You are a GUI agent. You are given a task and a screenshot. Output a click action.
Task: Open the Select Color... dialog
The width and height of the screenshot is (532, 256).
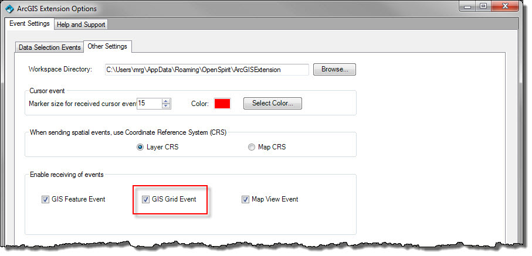[272, 104]
